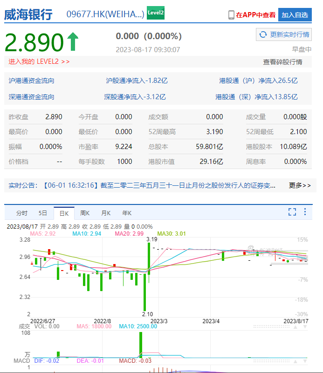Click 总股本 value 59.801亿
The width and height of the screenshot is (323, 373).
[x=209, y=147]
